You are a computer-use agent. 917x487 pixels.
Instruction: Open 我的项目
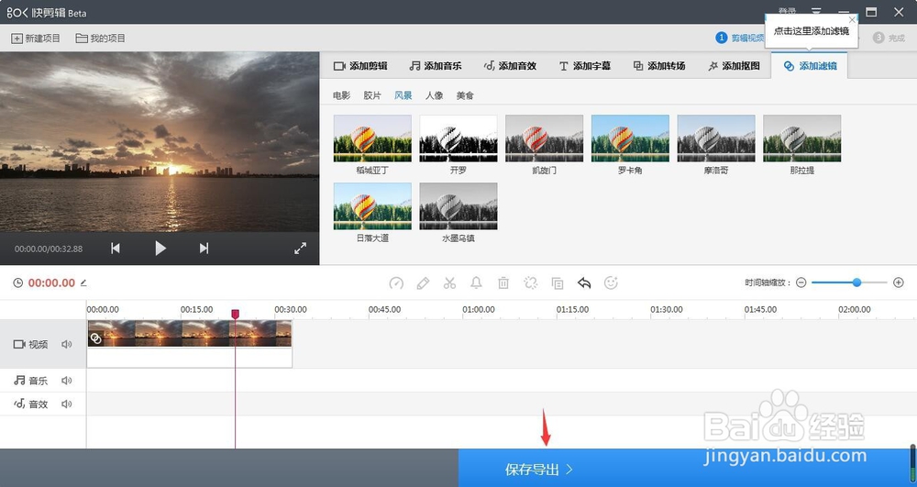click(101, 38)
